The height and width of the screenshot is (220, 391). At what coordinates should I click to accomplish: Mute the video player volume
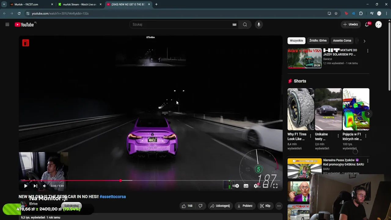(45, 186)
